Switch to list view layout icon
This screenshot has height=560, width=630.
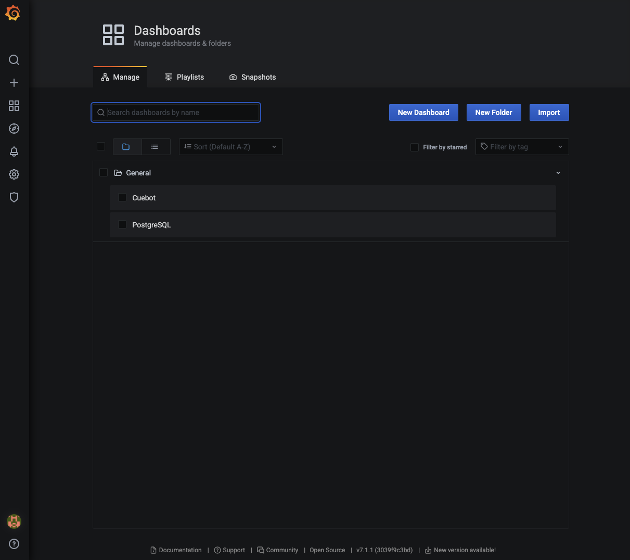click(156, 147)
